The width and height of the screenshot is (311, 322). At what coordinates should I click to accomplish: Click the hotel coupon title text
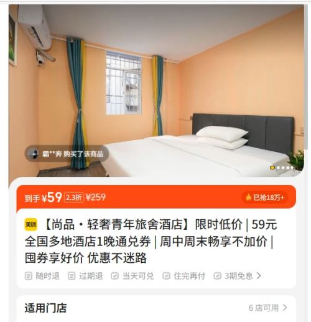click(149, 241)
